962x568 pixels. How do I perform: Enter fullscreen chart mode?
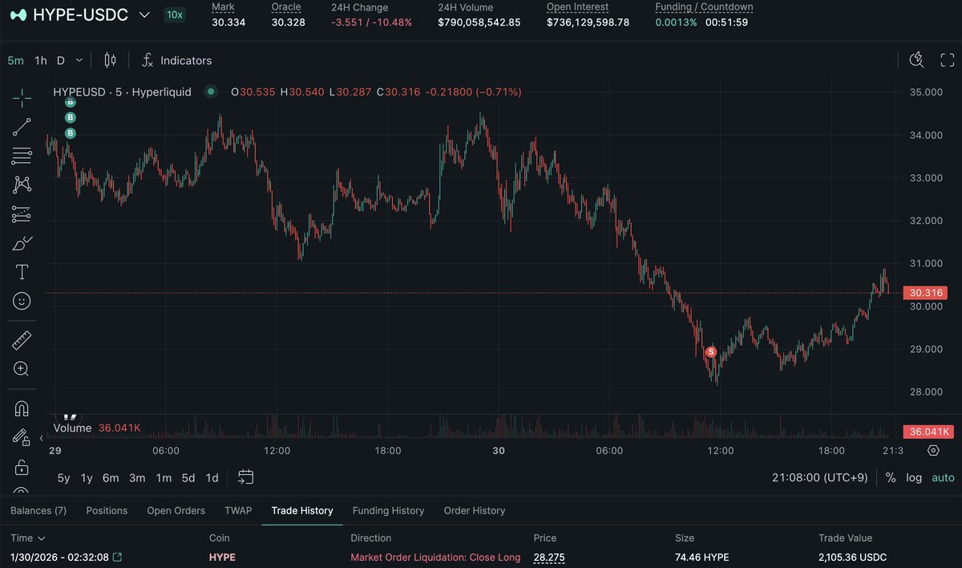pyautogui.click(x=947, y=59)
